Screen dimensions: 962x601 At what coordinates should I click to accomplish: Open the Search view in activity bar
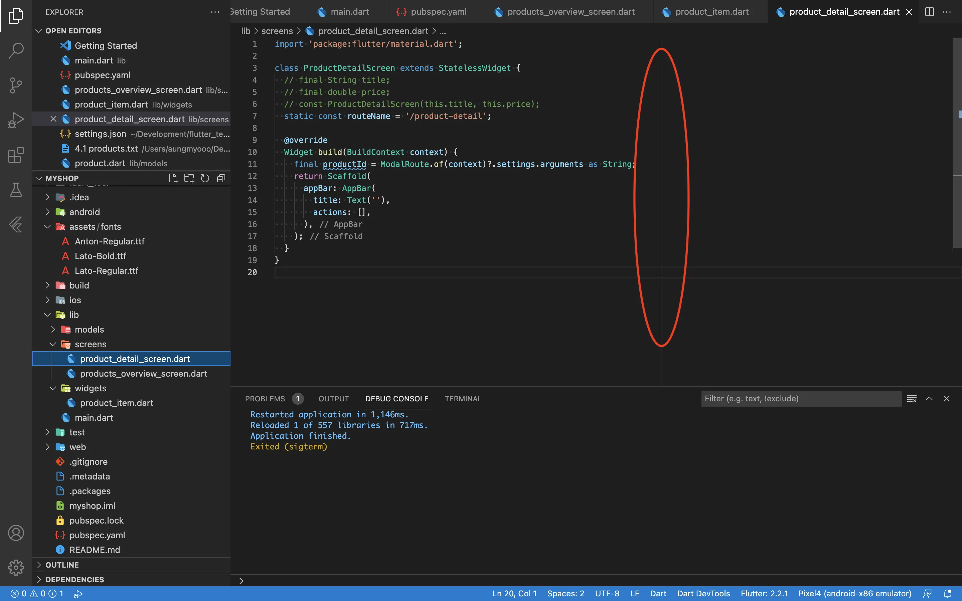pos(16,50)
